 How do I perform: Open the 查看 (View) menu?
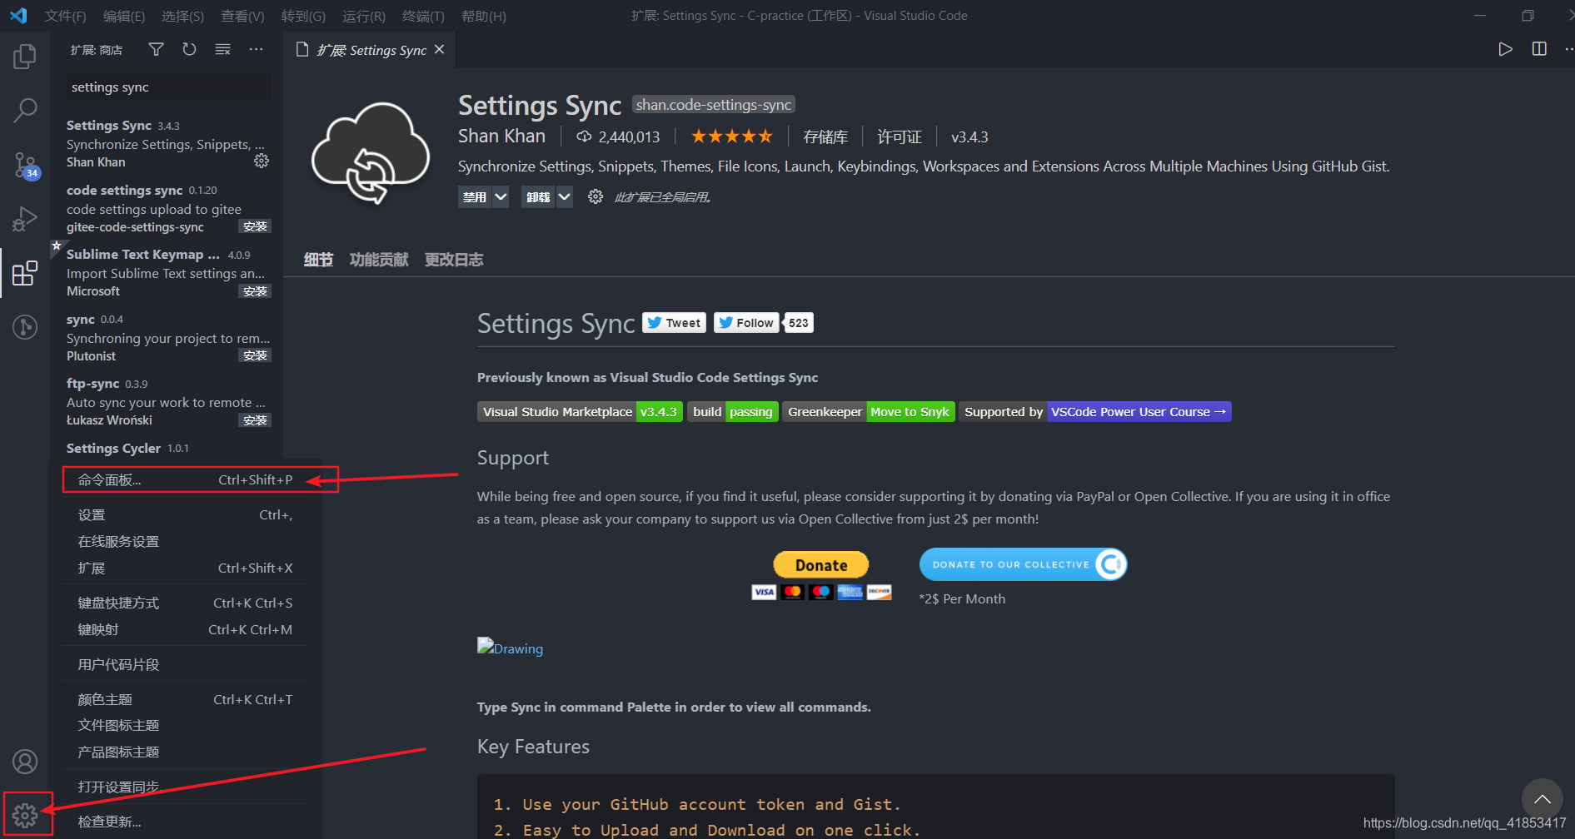coord(242,16)
